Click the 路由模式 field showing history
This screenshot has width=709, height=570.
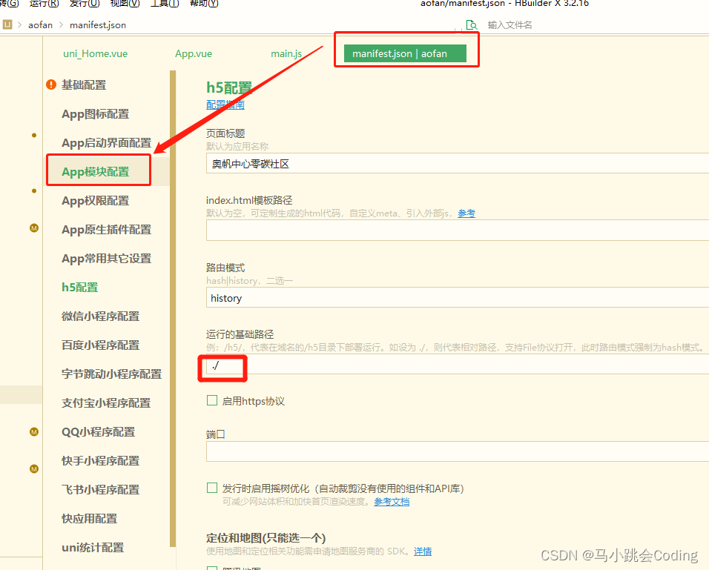[x=457, y=298]
